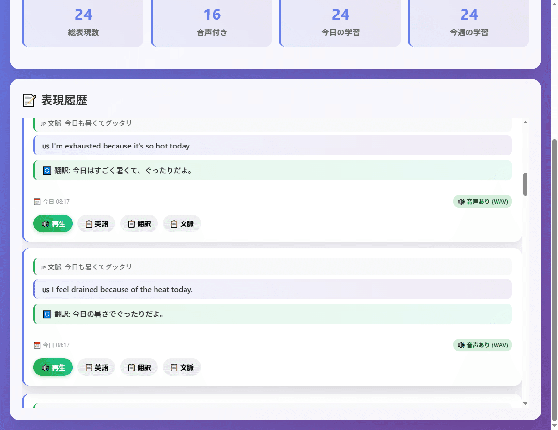This screenshot has height=430, width=558.
Task: Click the 今週の学習 statistics card
Action: click(469, 22)
